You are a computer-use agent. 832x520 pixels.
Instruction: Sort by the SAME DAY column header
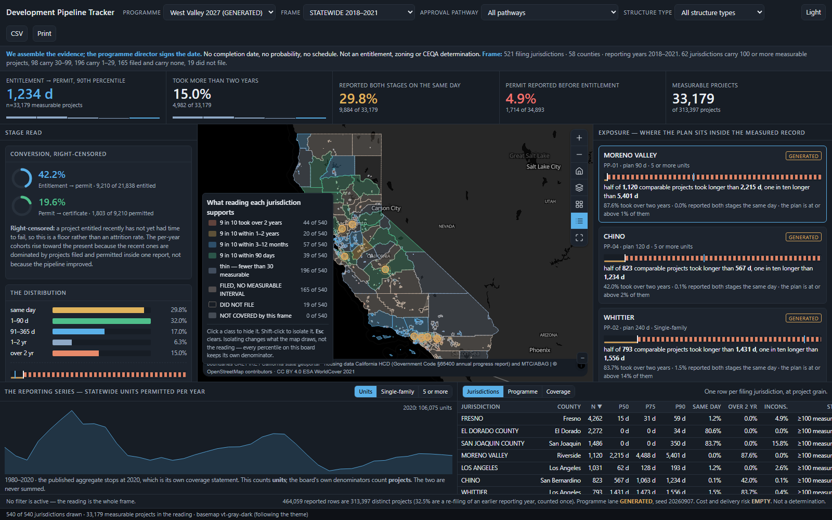(707, 407)
